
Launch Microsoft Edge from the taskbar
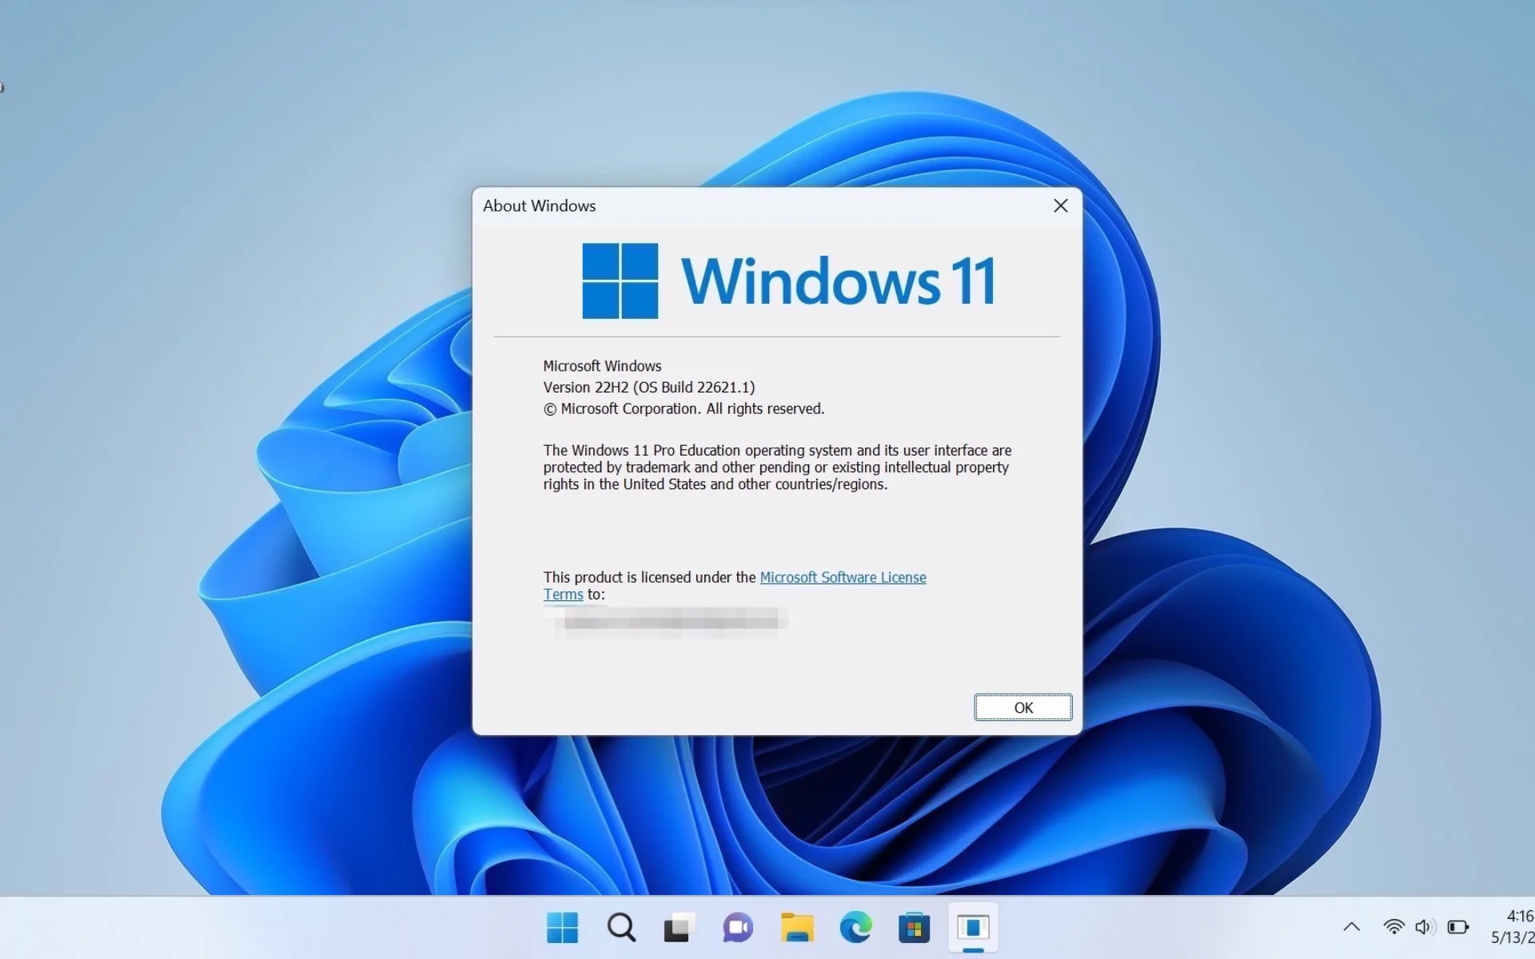(855, 928)
